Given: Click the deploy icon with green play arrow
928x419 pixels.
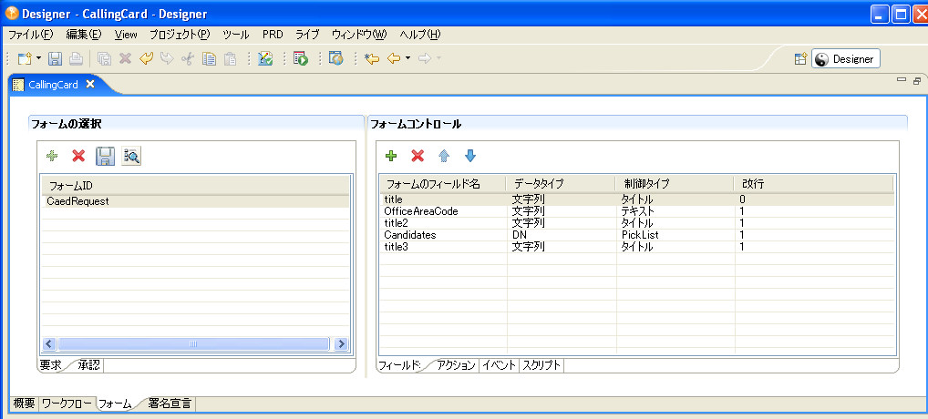Looking at the screenshot, I should click(301, 58).
